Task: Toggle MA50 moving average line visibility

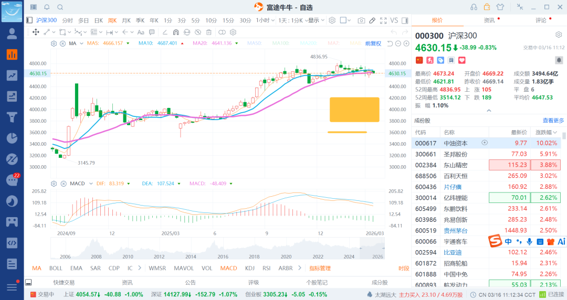Action: click(x=255, y=43)
